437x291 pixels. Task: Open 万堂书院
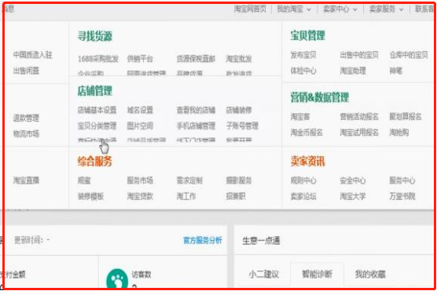tap(402, 196)
